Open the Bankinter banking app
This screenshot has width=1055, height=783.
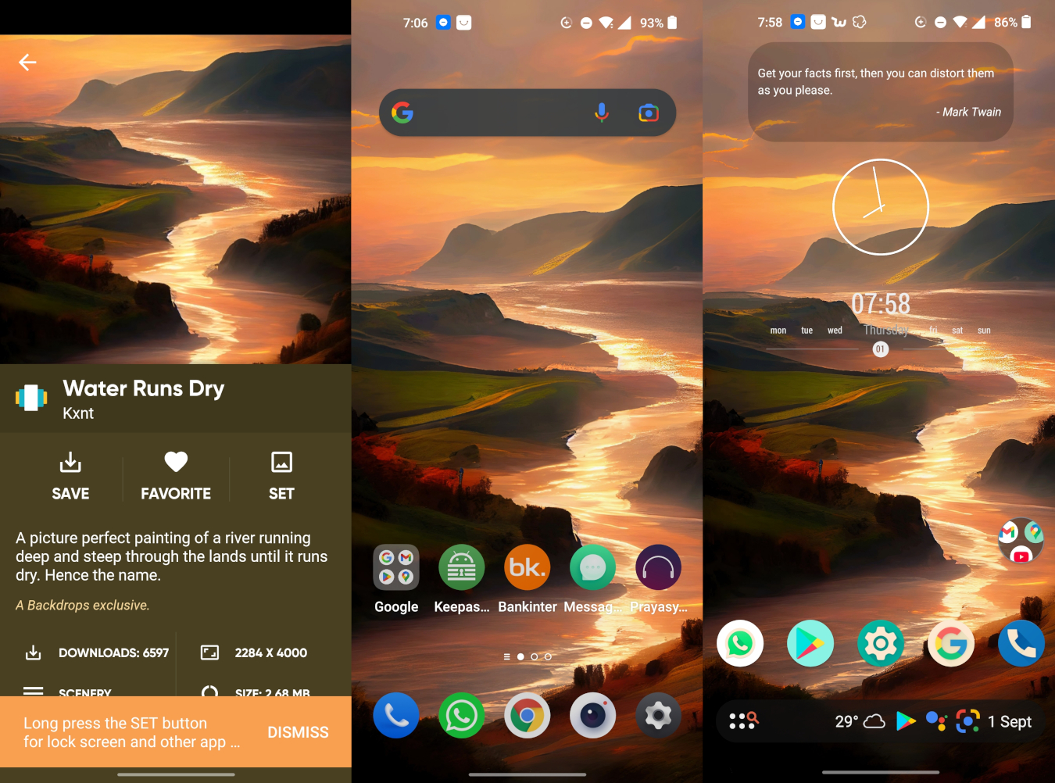527,567
